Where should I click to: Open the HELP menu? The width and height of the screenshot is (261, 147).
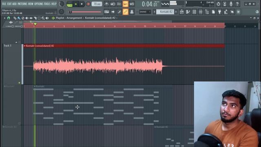click(54, 4)
